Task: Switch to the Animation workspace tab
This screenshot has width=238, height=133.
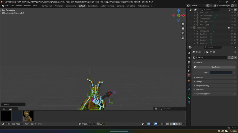Action: tap(59, 6)
